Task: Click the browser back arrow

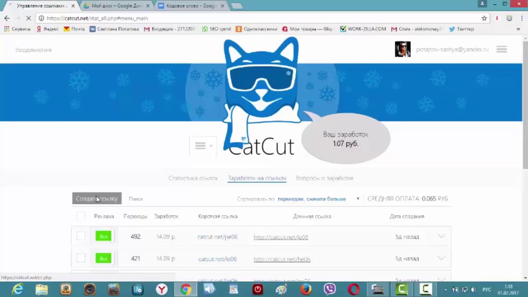Action: [7, 18]
